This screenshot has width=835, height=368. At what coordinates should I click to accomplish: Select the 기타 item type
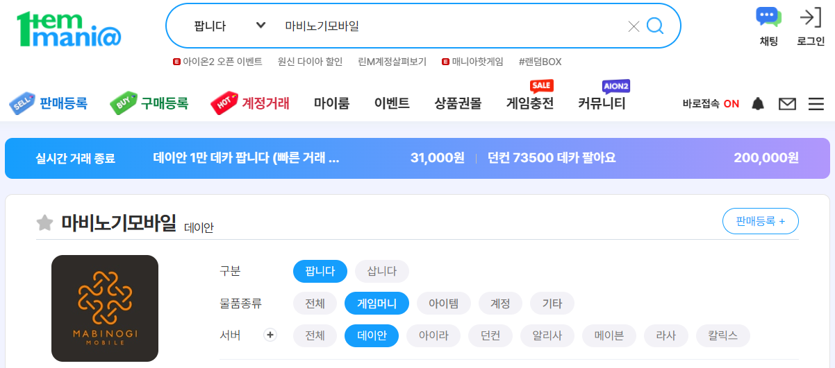[552, 303]
